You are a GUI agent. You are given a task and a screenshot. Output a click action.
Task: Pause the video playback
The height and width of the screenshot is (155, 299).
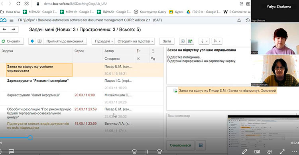(147, 152)
